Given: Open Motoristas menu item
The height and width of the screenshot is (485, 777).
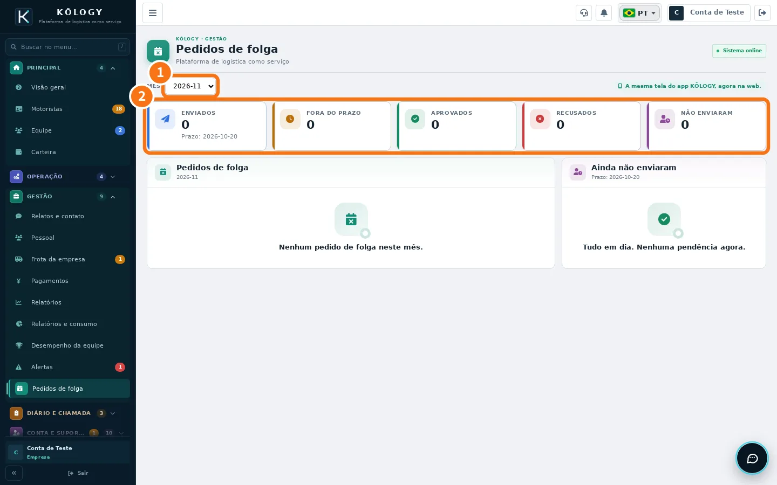Looking at the screenshot, I should click(68, 109).
